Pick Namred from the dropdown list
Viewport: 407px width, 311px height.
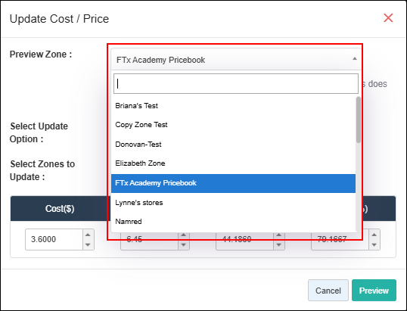pos(233,222)
